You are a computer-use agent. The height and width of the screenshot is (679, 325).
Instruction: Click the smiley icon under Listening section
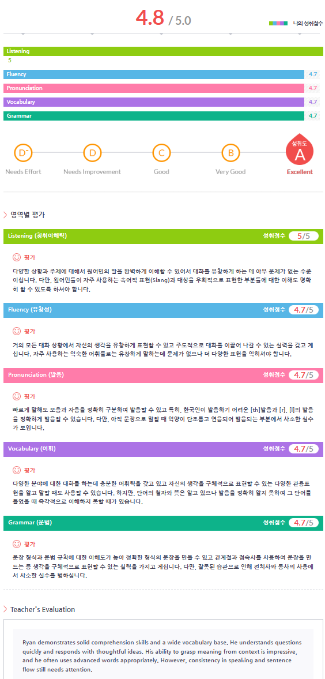pyautogui.click(x=17, y=257)
